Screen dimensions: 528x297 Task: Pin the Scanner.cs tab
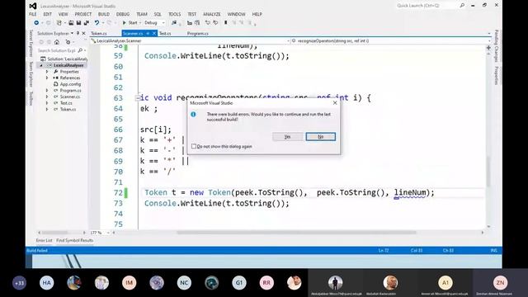coord(148,33)
